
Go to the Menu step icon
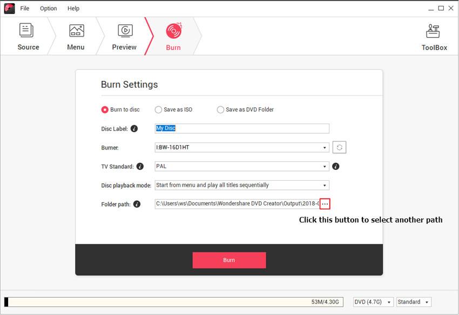[76, 30]
